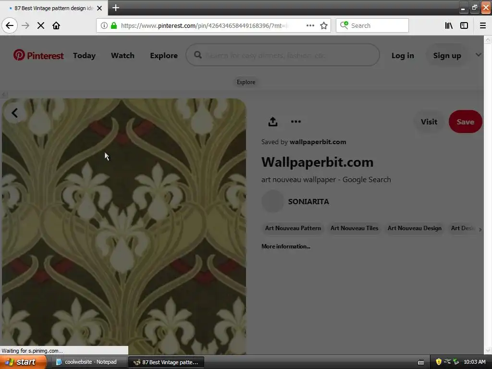Screen dimensions: 492x369
Task: Click the green padlock security icon
Action: coord(114,25)
